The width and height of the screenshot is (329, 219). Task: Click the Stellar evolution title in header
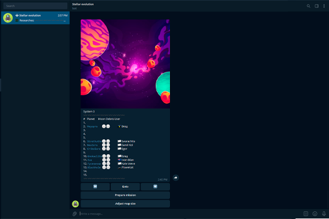click(x=83, y=4)
